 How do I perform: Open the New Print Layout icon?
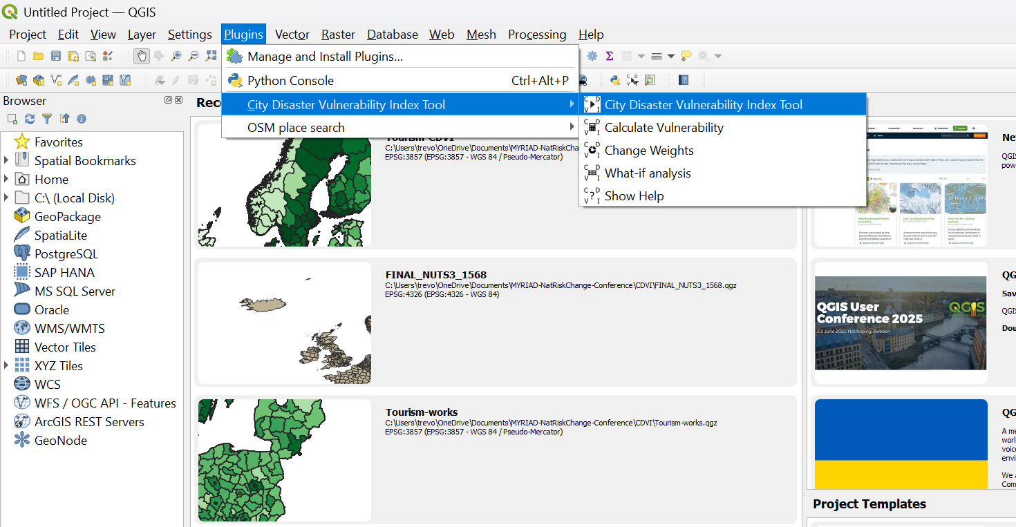(73, 56)
